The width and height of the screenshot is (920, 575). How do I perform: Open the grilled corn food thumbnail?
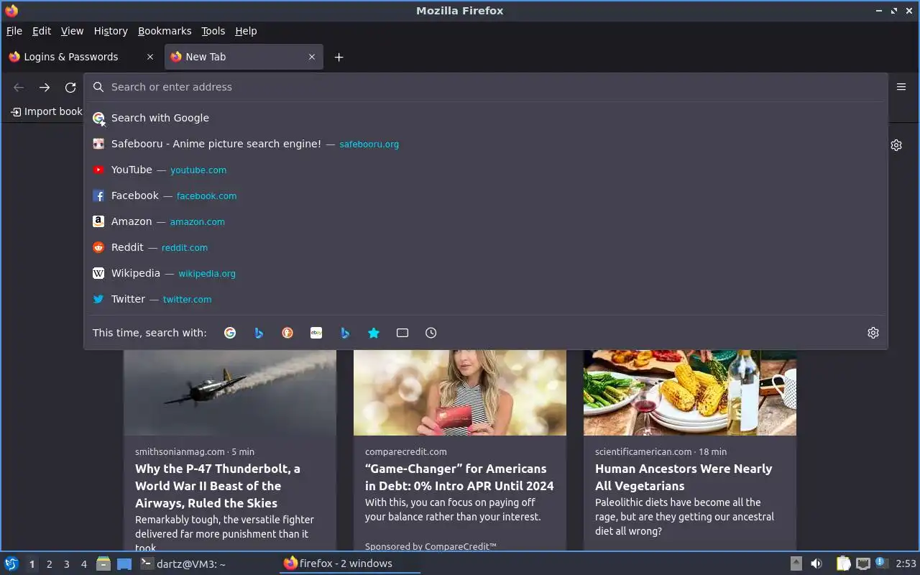point(690,392)
